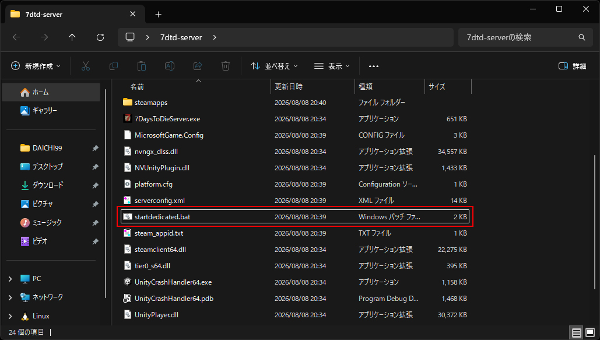Unpin DAICHI99 using its pin icon
Image resolution: width=600 pixels, height=340 pixels.
pyautogui.click(x=95, y=148)
